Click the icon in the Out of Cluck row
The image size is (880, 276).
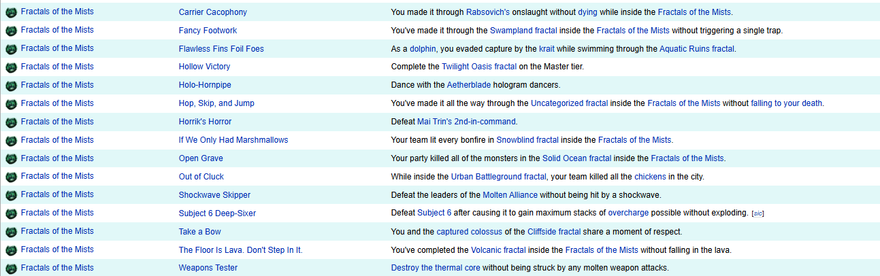[x=10, y=177]
